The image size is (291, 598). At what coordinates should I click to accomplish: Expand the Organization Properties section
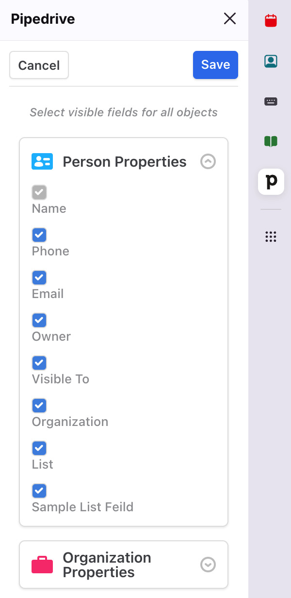[x=208, y=565]
